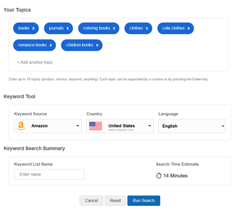Delete the coloring books tag
This screenshot has width=235, height=211.
pos(114,28)
